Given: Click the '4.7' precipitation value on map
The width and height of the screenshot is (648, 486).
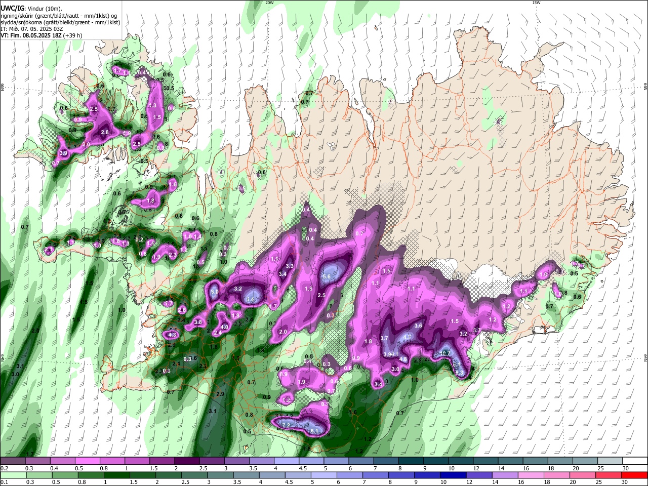Looking at the screenshot, I should tap(408, 336).
